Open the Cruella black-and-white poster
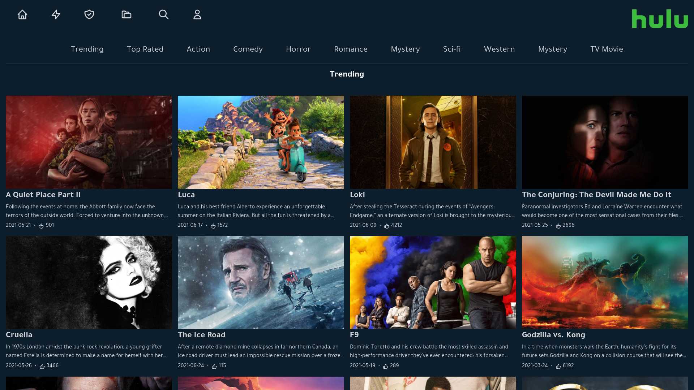Screen dimensions: 694x390 point(89,282)
